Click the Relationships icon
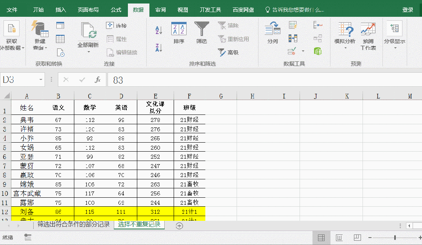422x245 pixels. (318, 38)
